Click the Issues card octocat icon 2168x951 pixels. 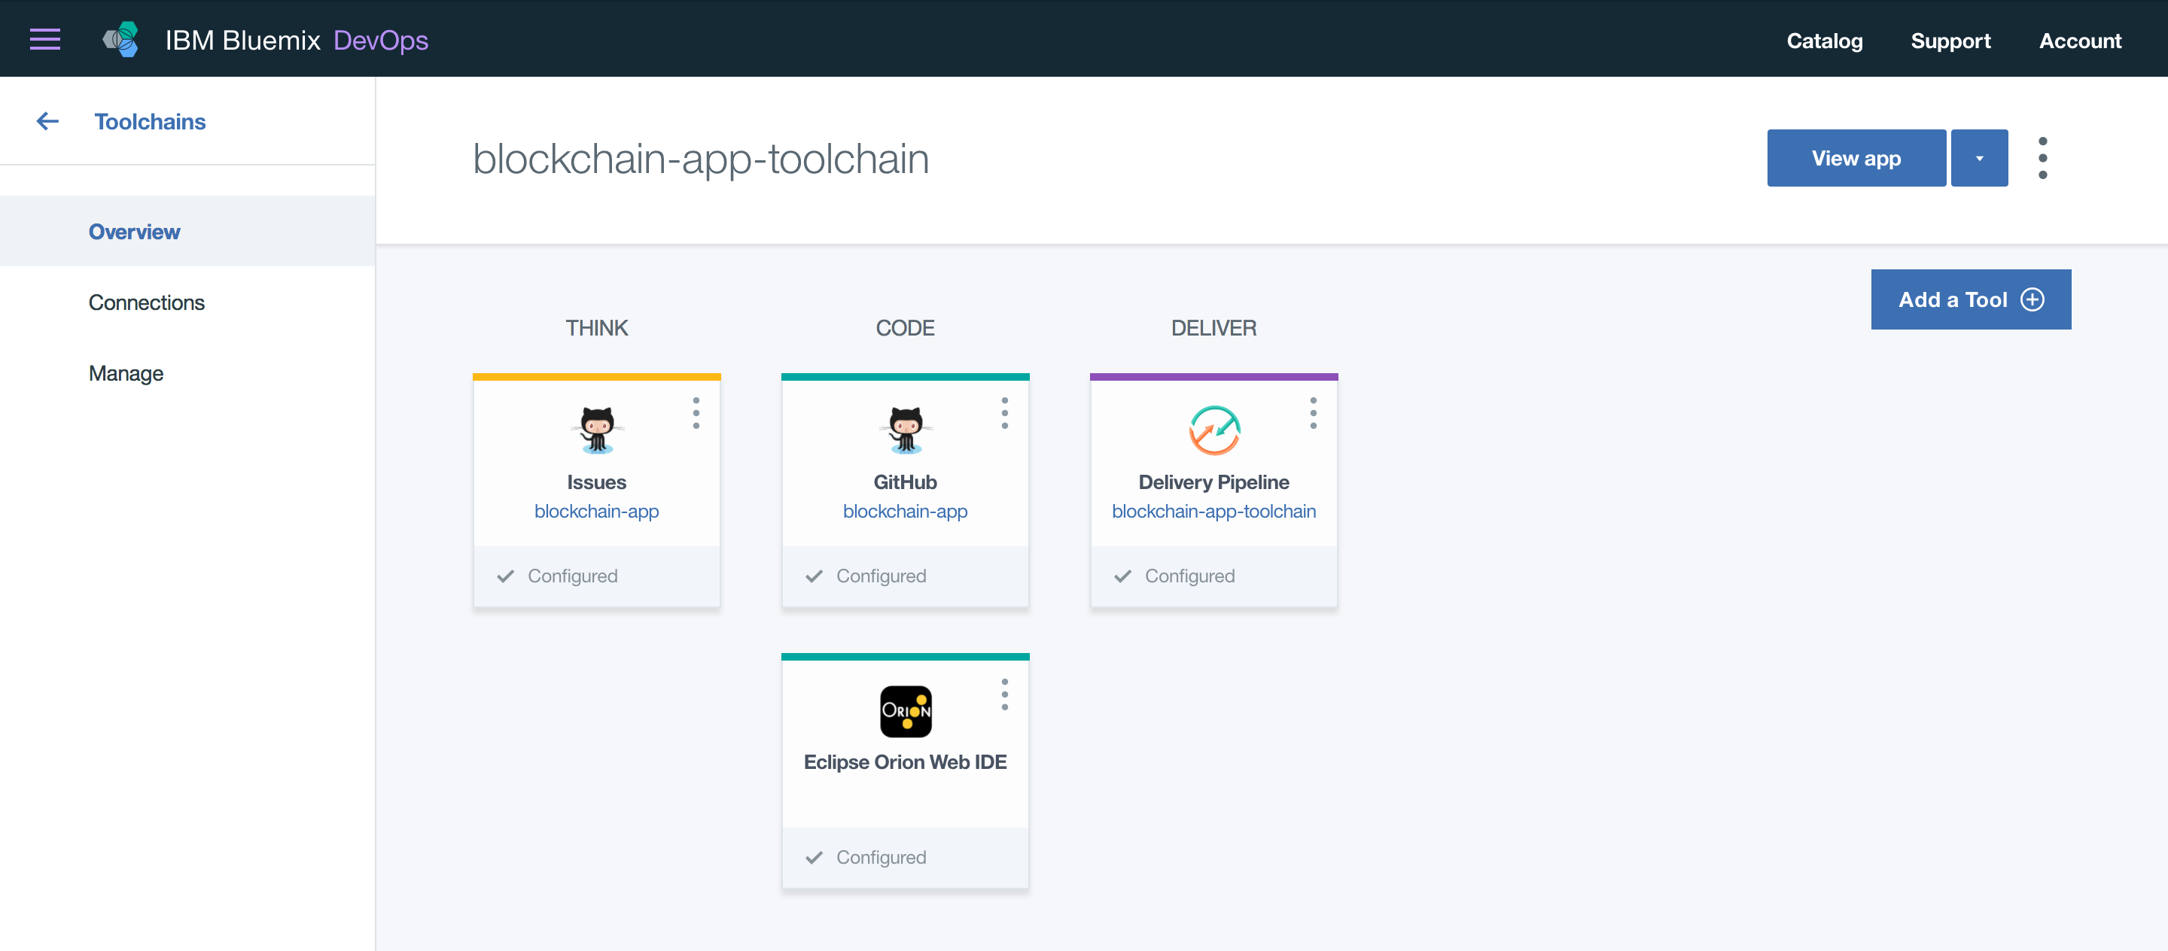point(597,430)
